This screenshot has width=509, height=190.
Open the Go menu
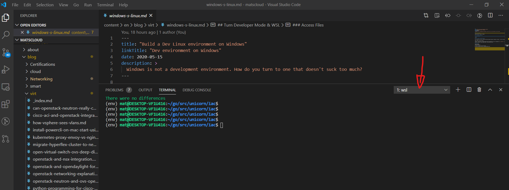click(x=76, y=5)
